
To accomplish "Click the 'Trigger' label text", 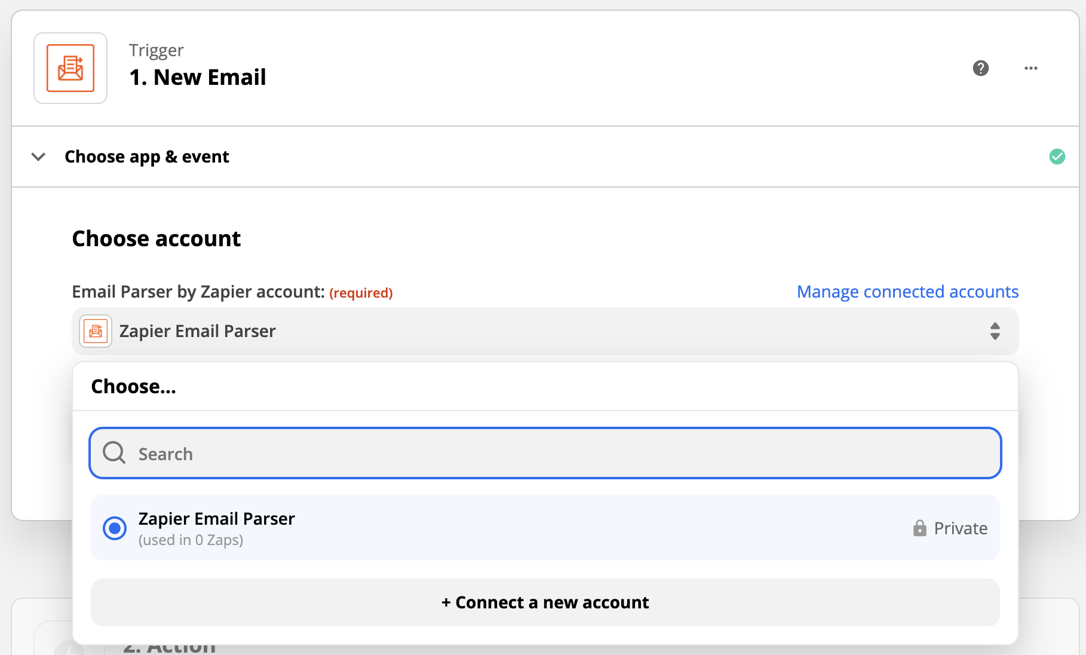I will click(x=157, y=50).
